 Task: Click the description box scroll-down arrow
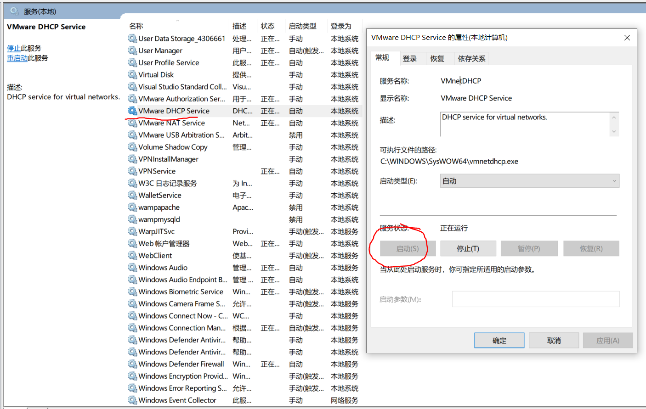click(x=614, y=132)
